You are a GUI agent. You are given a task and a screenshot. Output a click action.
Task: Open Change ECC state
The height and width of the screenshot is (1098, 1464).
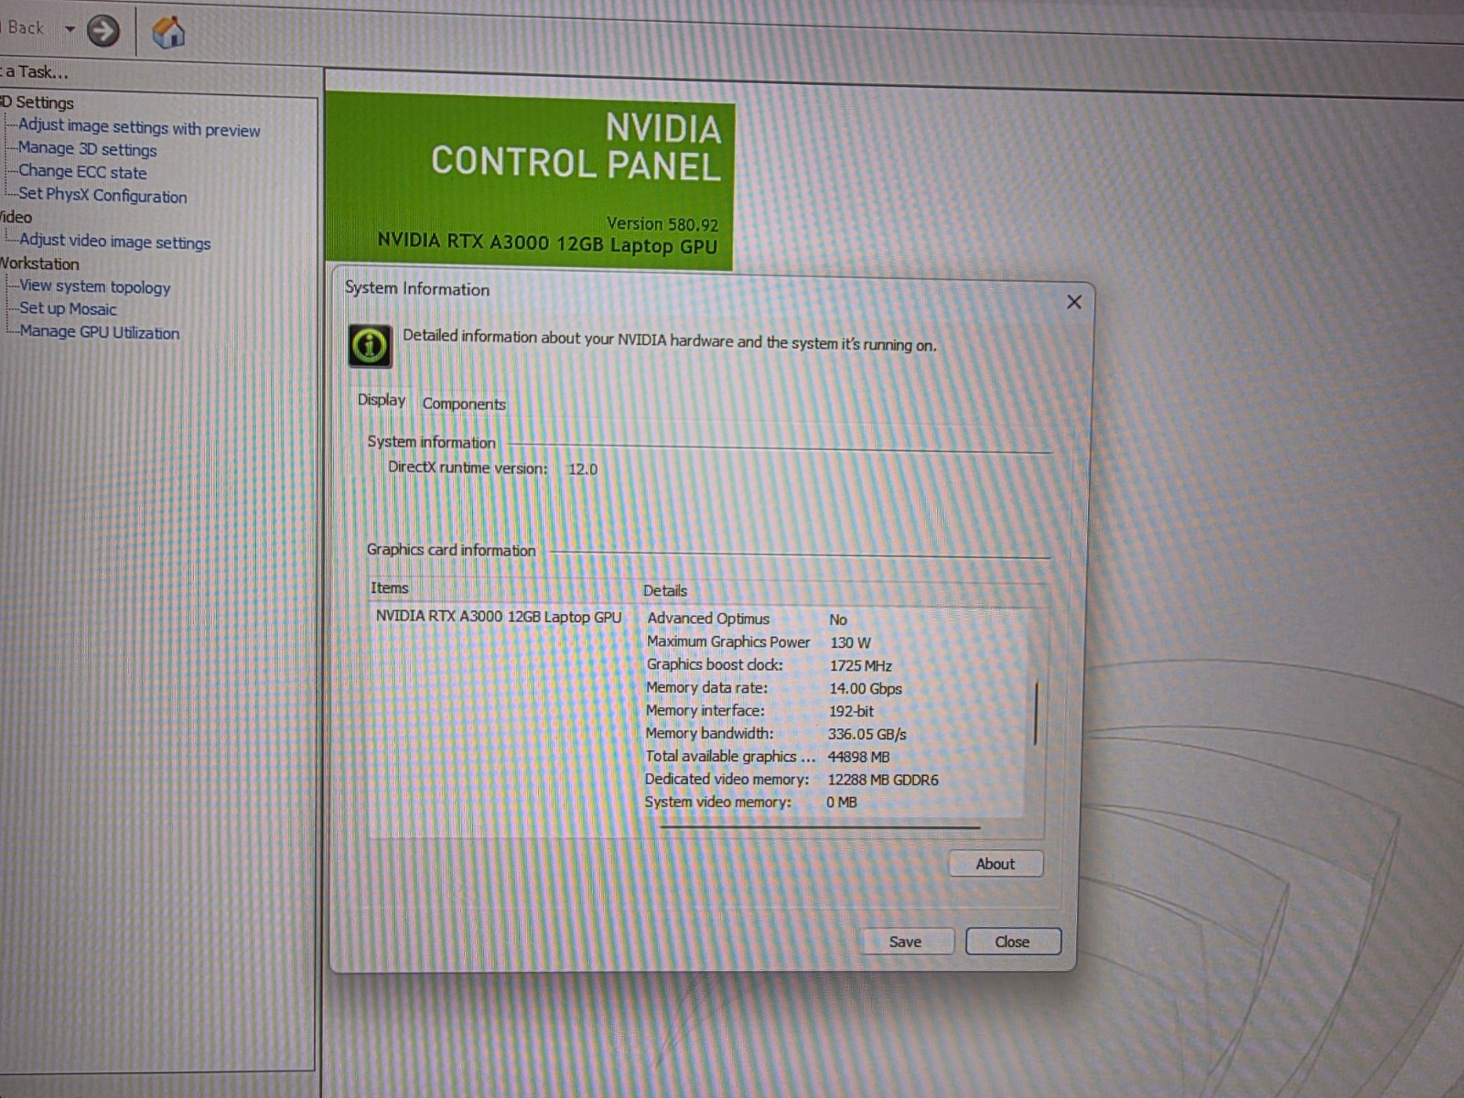tap(82, 172)
